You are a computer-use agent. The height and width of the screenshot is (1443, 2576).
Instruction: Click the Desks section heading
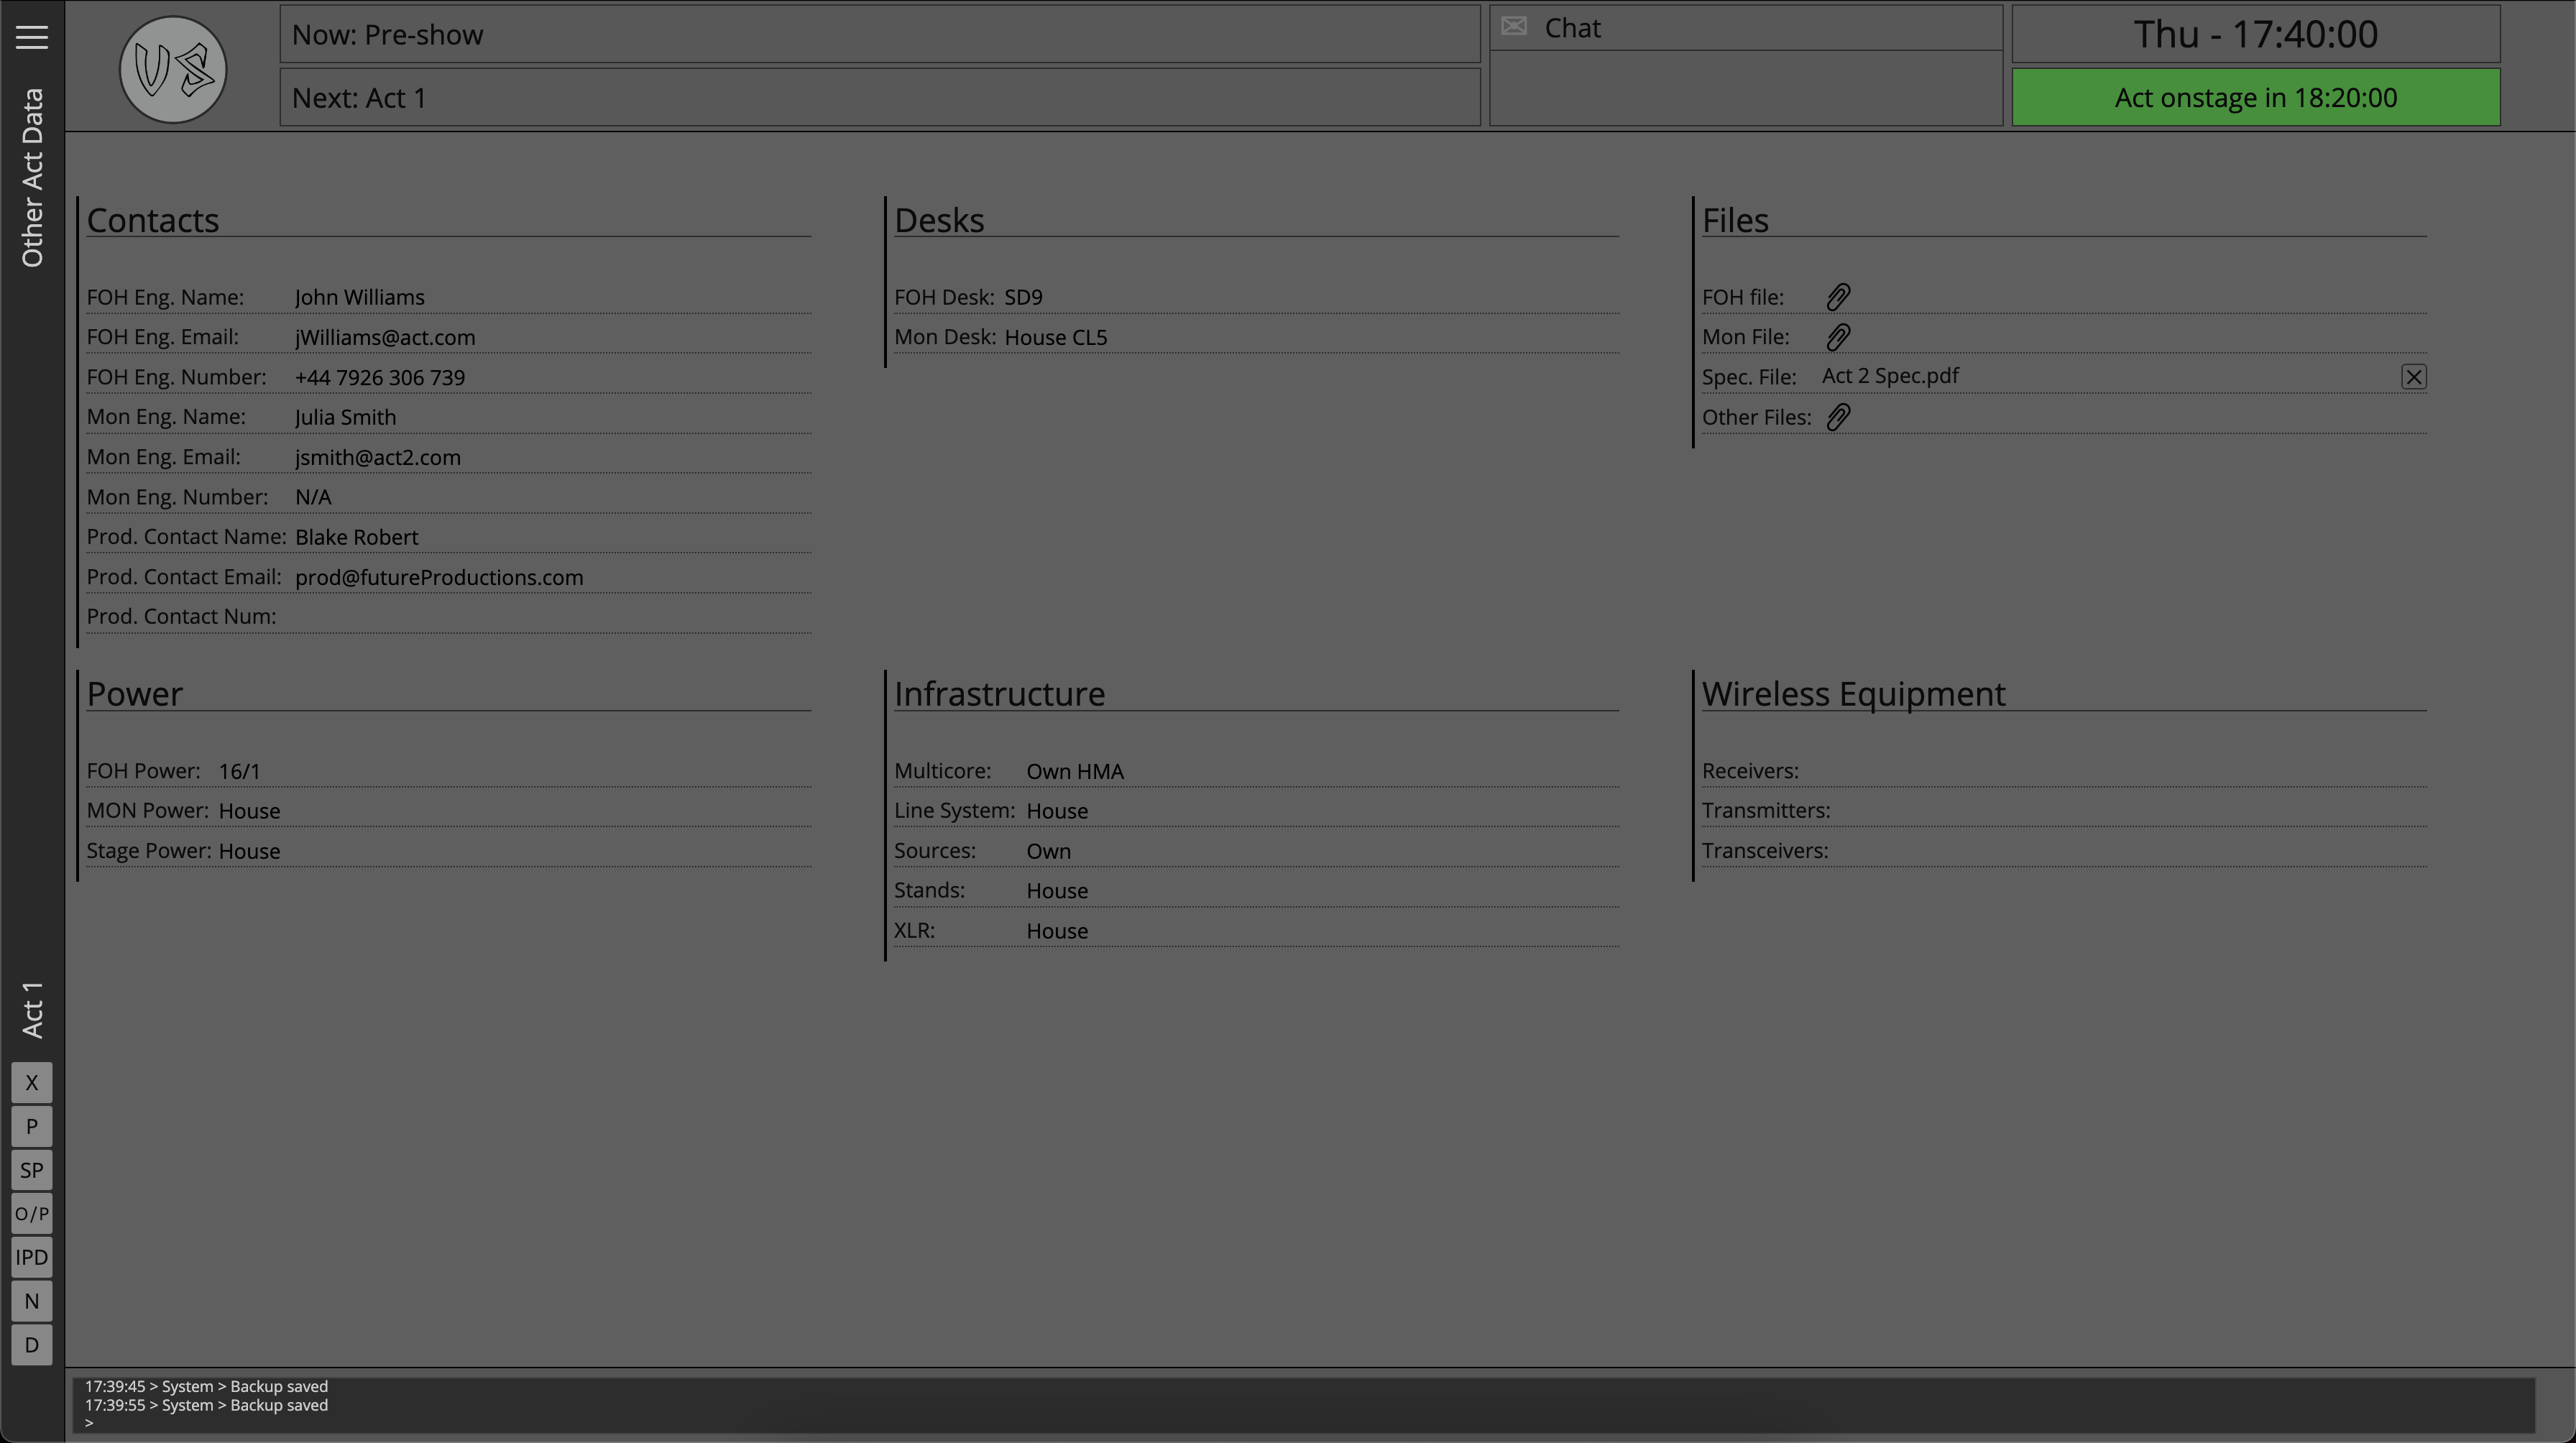939,220
